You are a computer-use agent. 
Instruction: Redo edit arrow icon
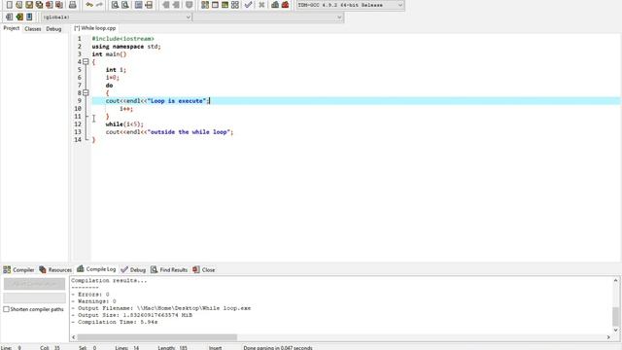click(x=99, y=5)
